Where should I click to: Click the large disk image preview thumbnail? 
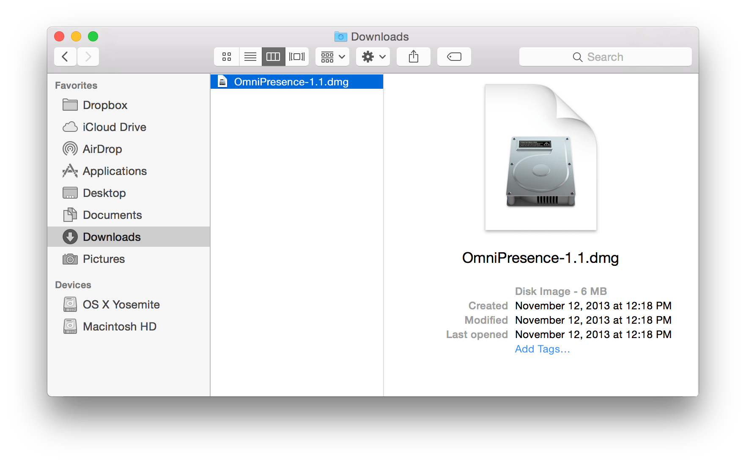[541, 157]
